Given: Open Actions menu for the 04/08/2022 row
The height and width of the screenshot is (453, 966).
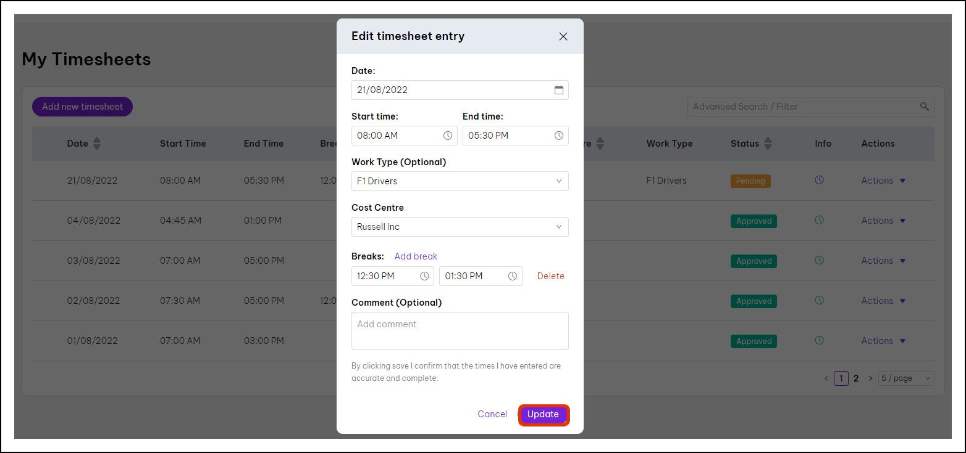Looking at the screenshot, I should pos(883,221).
